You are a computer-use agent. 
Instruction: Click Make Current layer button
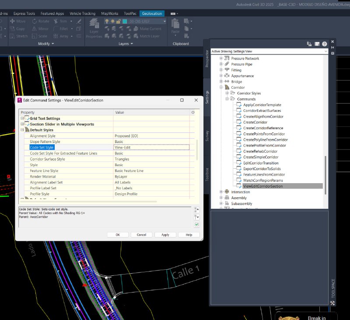(147, 29)
